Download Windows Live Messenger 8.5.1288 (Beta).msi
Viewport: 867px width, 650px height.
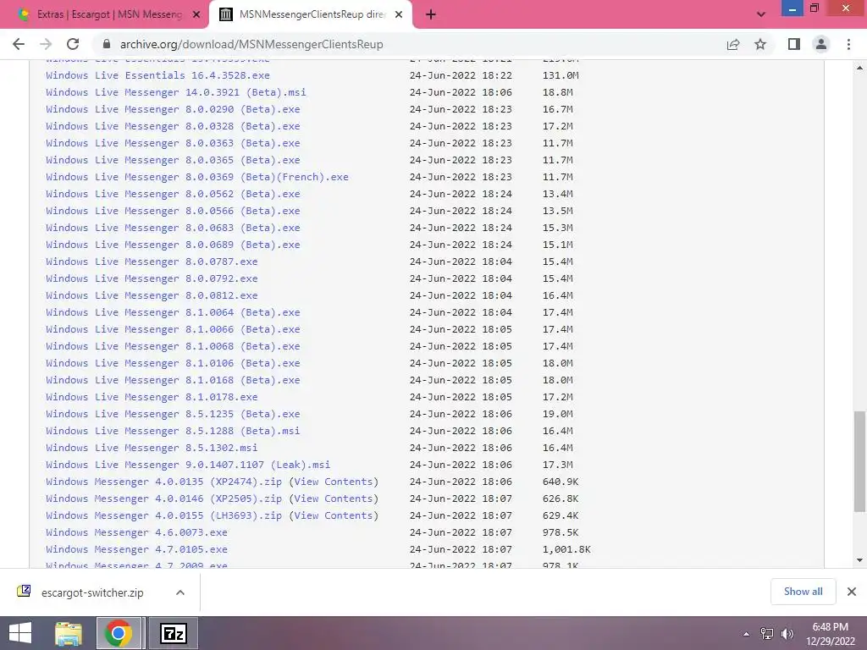tap(173, 431)
